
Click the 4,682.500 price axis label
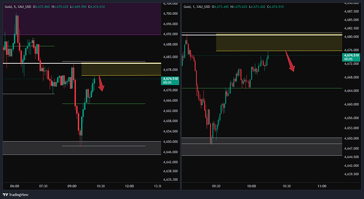pos(352,28)
